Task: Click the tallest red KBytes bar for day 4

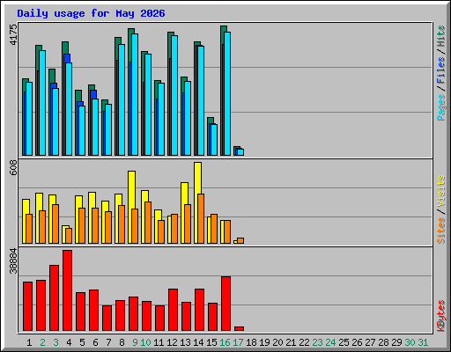Action: click(67, 290)
